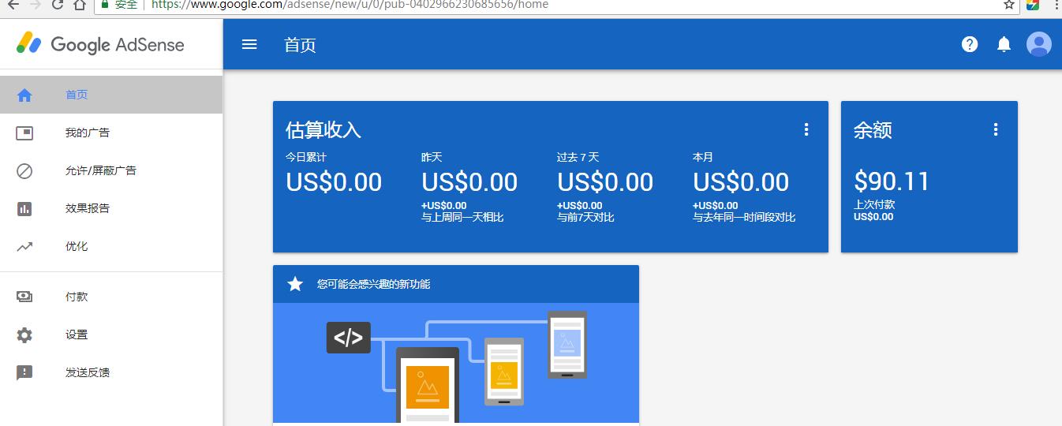Open the account profile avatar
Viewport: 1062px width, 426px height.
point(1038,44)
